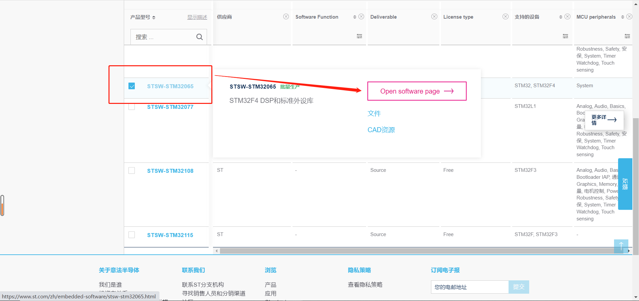The image size is (639, 301).
Task: Open the 产品 footer link
Action: point(271,285)
